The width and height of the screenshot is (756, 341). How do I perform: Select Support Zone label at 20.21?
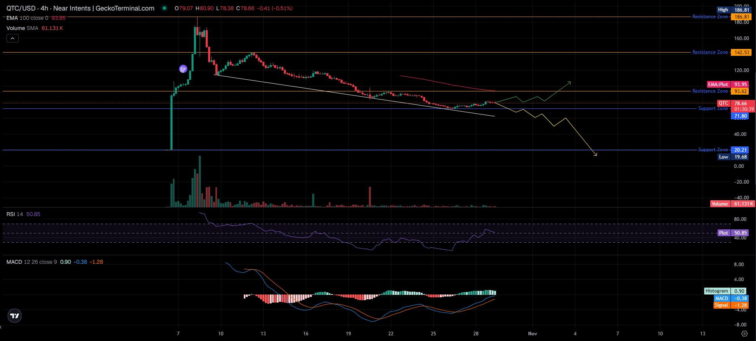[x=713, y=150]
